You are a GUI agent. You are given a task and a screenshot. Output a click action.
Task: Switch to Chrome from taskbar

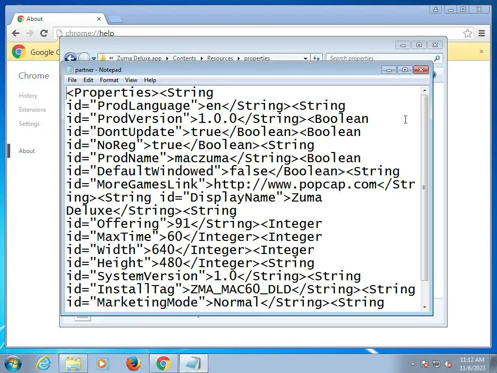tap(163, 363)
